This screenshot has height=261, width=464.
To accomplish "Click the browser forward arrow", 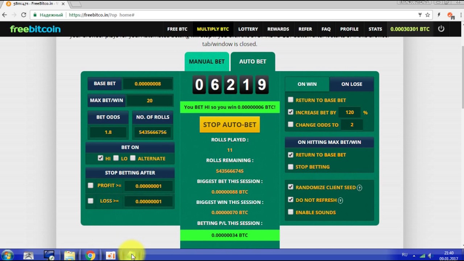I will [14, 15].
